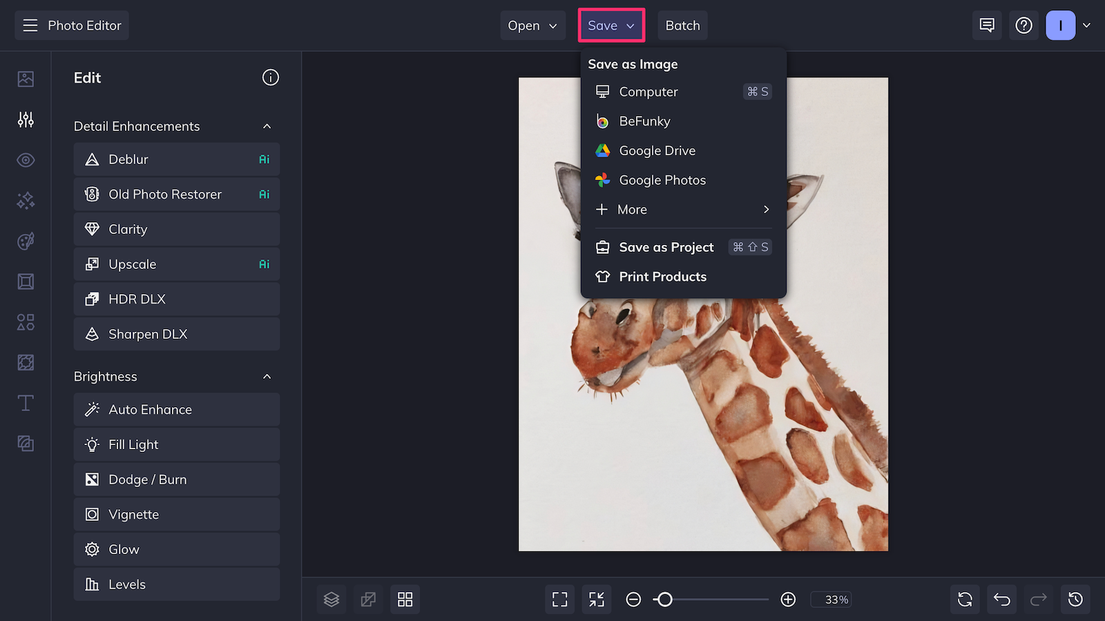Open the edit history panel
Screen dimensions: 1105x621
(x=1075, y=599)
